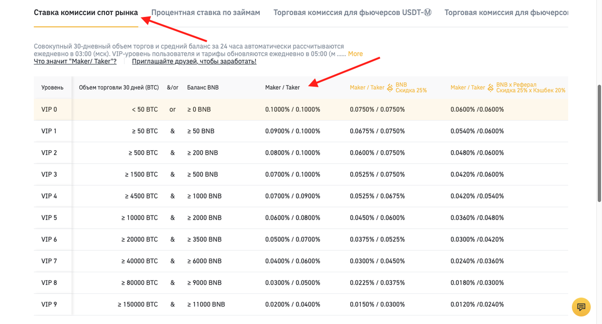Click the '≥ 40000 BTC' volume cell

point(139,261)
